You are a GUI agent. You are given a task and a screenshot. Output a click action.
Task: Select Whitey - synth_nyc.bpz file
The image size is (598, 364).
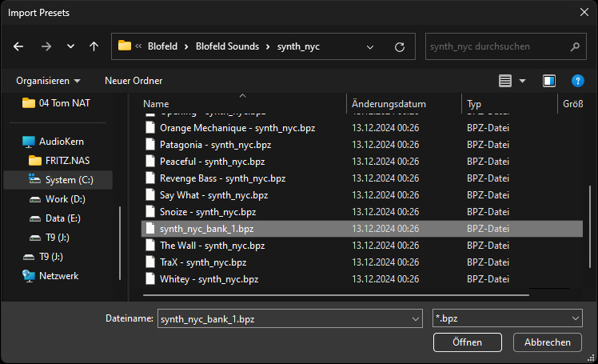point(209,279)
